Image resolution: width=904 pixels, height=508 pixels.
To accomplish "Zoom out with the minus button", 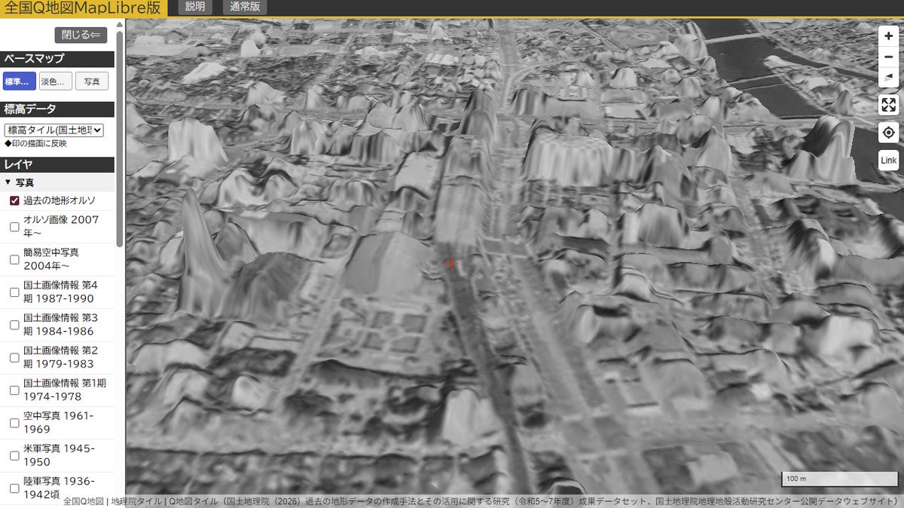I will click(889, 57).
